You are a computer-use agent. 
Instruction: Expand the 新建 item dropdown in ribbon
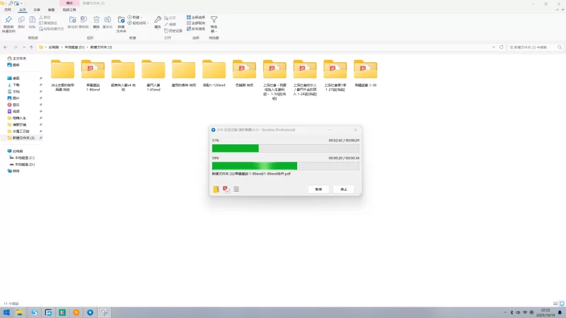(x=138, y=17)
